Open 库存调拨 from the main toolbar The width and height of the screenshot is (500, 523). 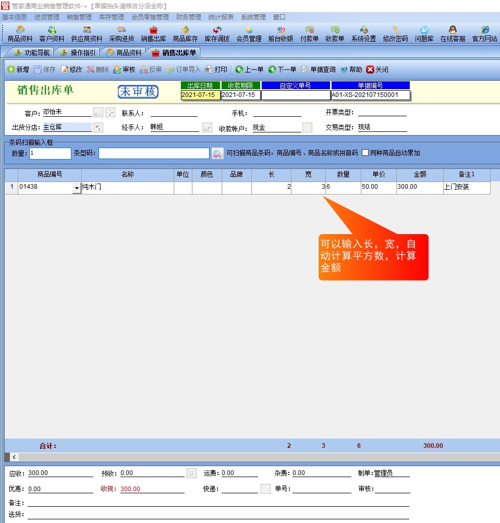217,34
